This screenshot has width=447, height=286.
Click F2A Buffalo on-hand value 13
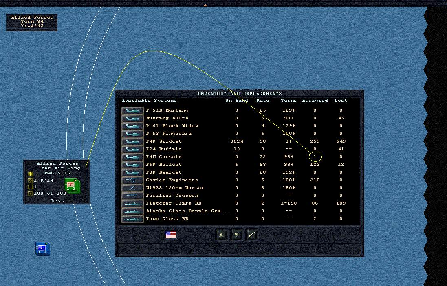coord(237,149)
